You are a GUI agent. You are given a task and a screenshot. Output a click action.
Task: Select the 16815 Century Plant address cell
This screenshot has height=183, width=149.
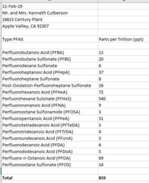(x=50, y=20)
